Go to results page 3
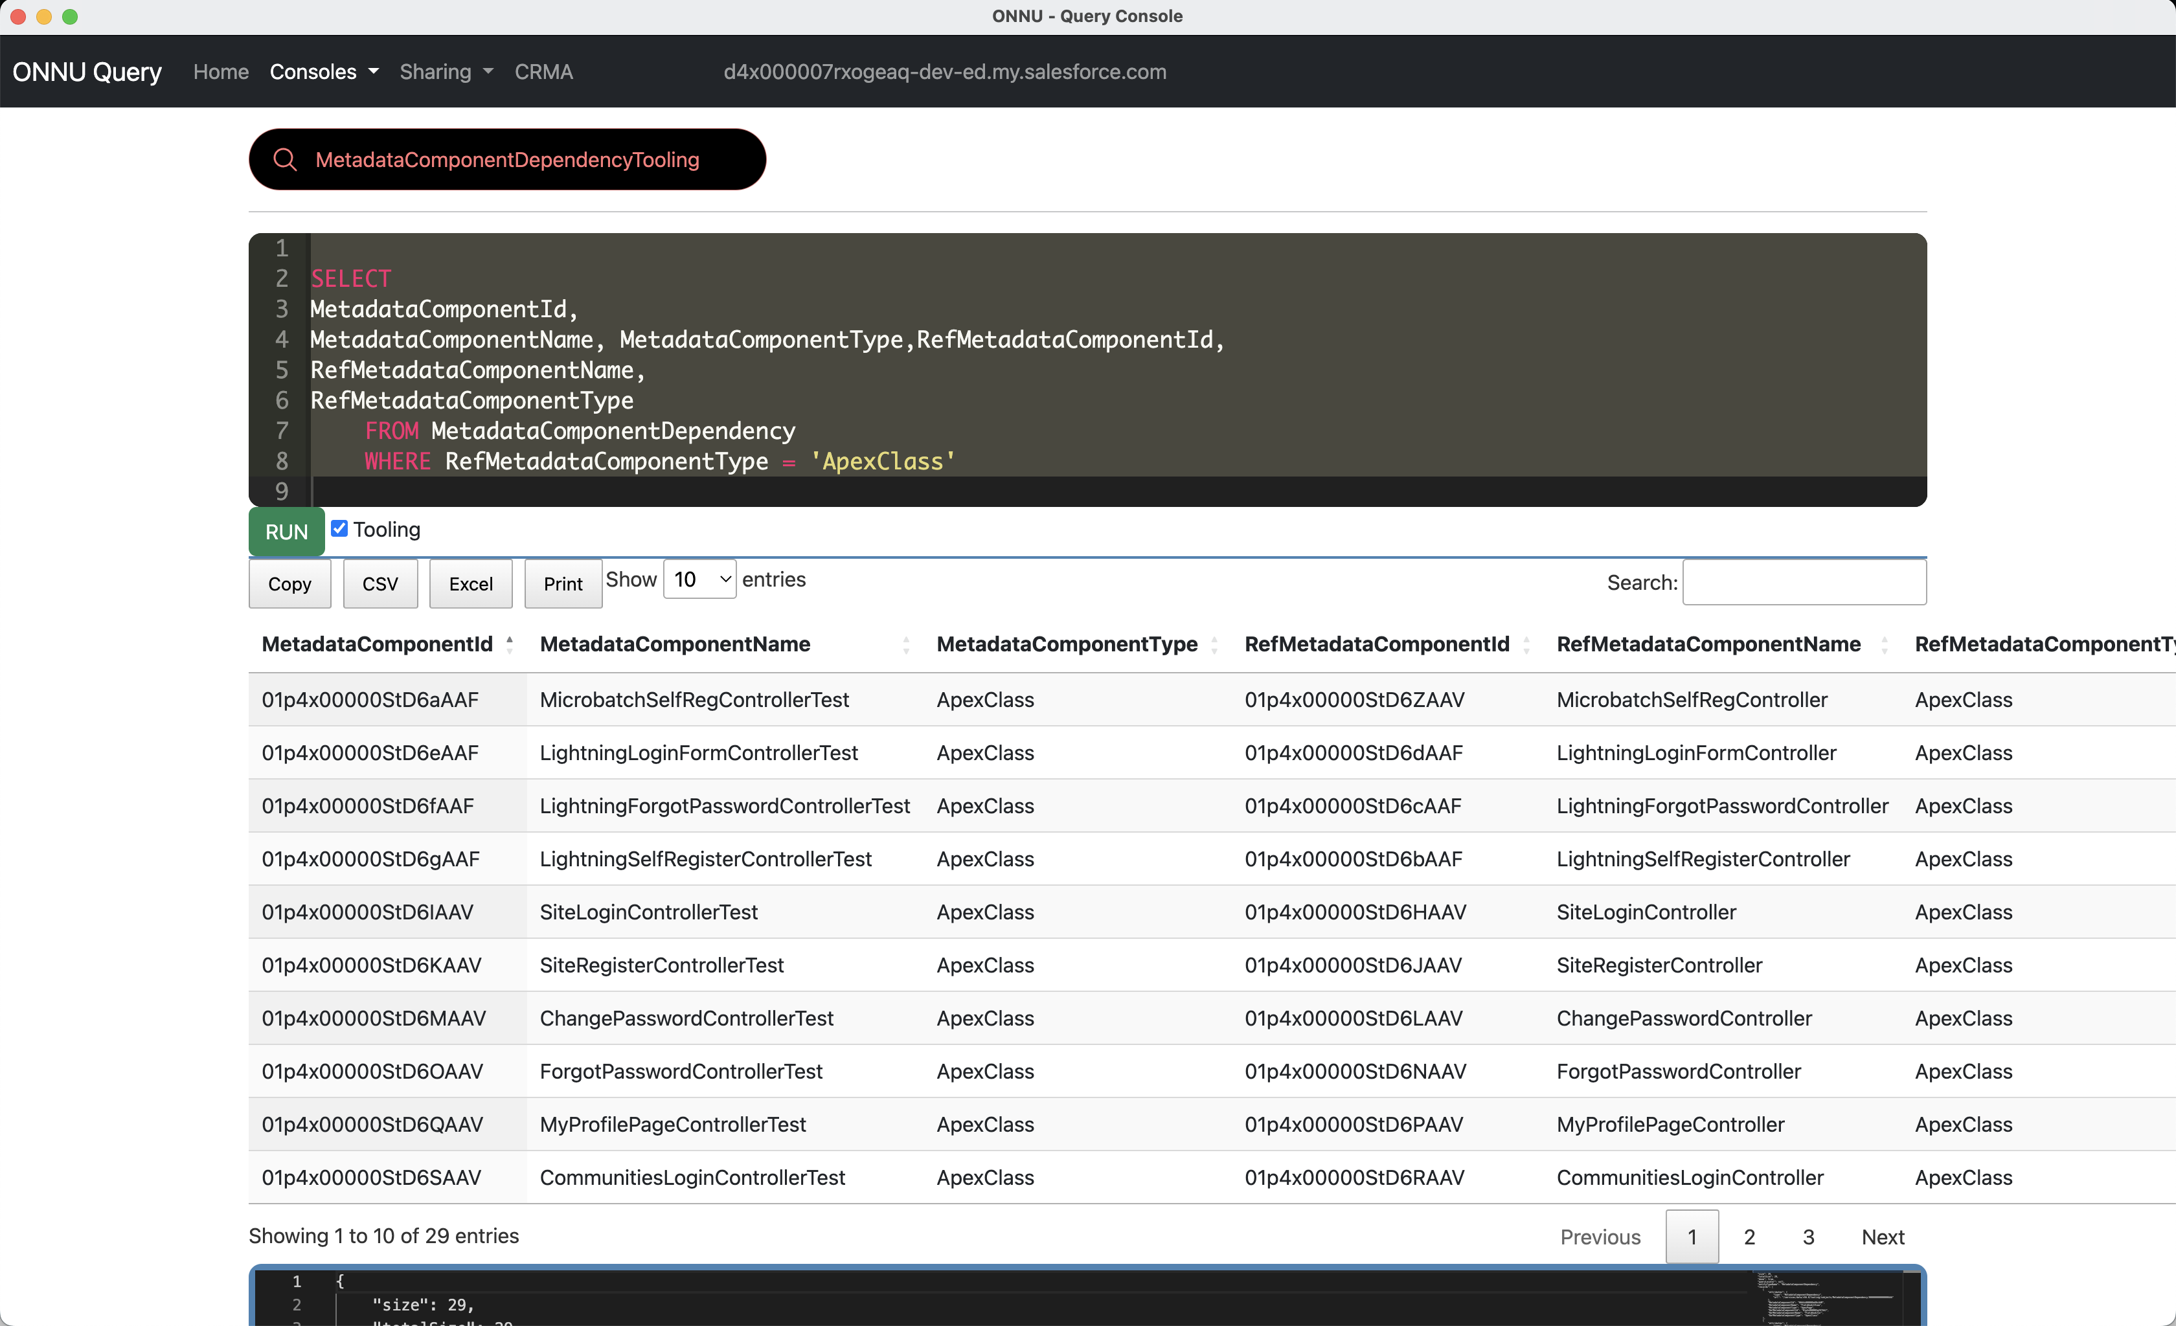Viewport: 2176px width, 1326px height. (x=1808, y=1236)
